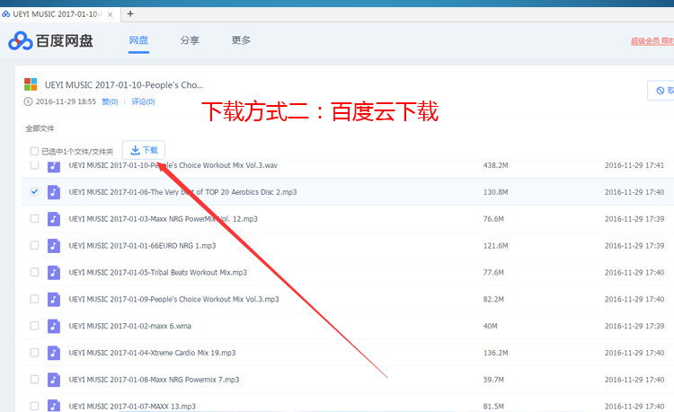Click the music icon of Maxx NRG Powermix 7.mp3
674x412 pixels.
tap(54, 380)
